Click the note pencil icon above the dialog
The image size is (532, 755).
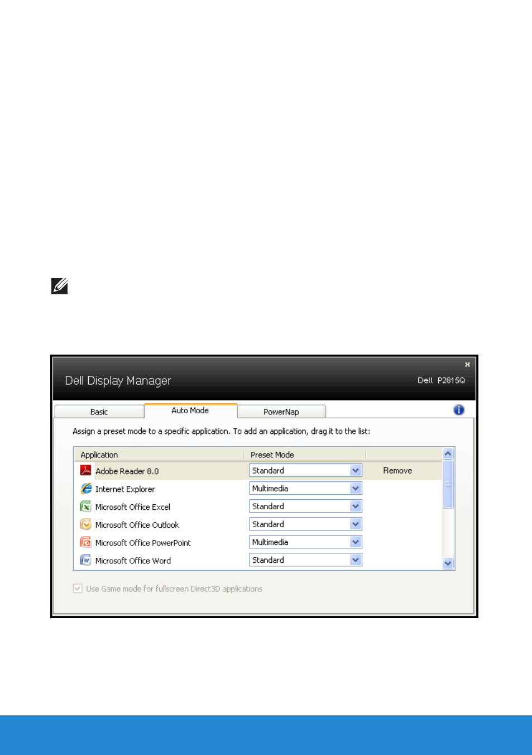coord(59,286)
